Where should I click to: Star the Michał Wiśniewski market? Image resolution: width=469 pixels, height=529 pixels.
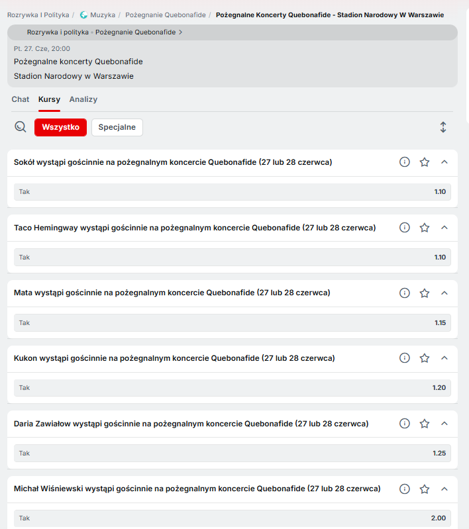tap(425, 489)
